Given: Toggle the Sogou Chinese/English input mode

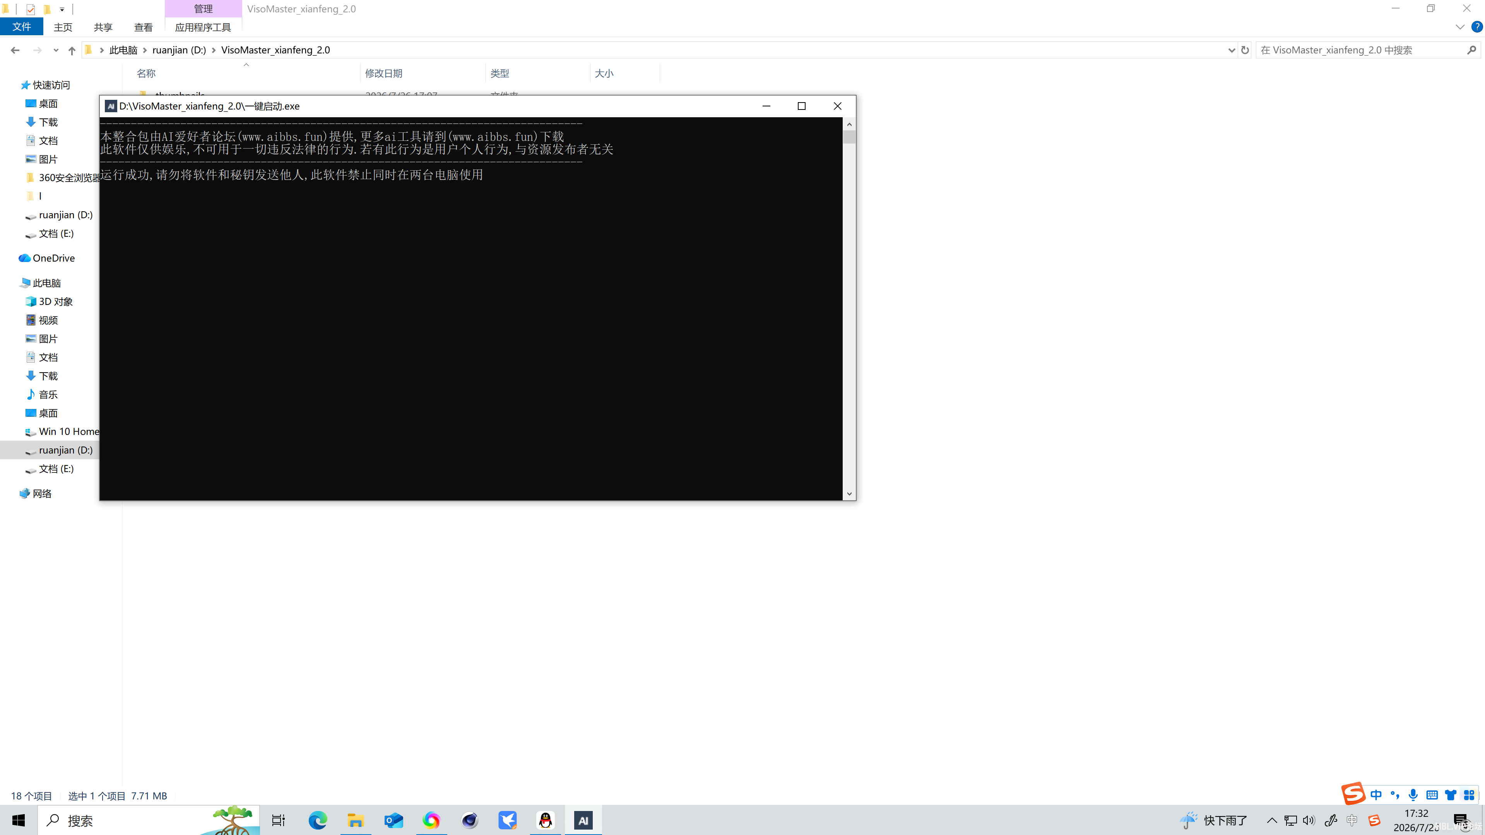Looking at the screenshot, I should pyautogui.click(x=1377, y=795).
